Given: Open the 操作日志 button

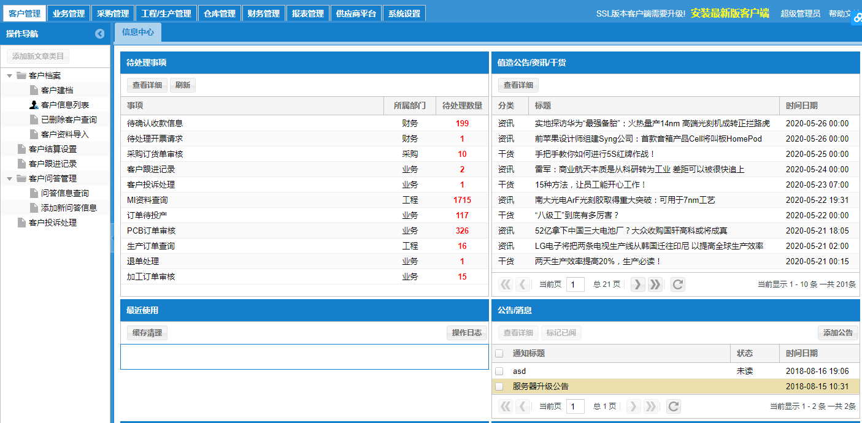Looking at the screenshot, I should [467, 333].
